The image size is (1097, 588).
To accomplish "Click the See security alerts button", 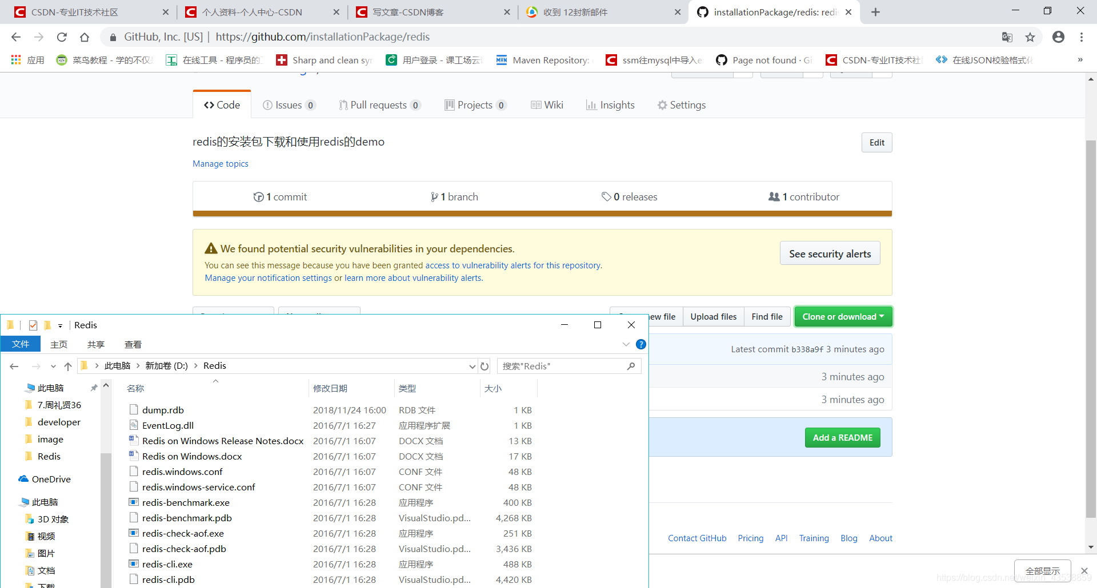I will coord(830,253).
